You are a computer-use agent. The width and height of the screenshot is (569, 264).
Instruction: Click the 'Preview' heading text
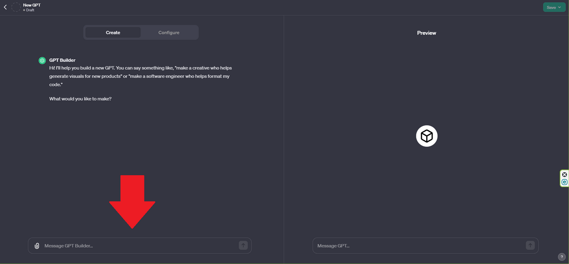(x=427, y=33)
